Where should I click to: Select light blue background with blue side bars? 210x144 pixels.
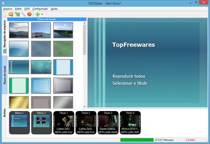(63, 67)
